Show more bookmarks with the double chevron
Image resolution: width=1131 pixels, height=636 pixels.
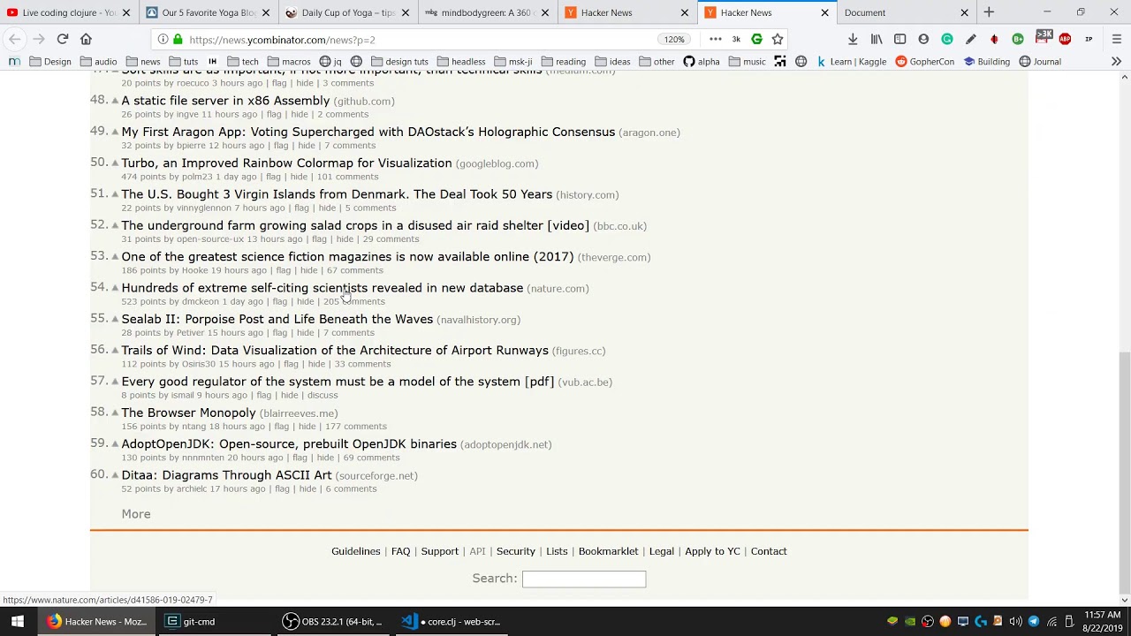coord(1116,62)
